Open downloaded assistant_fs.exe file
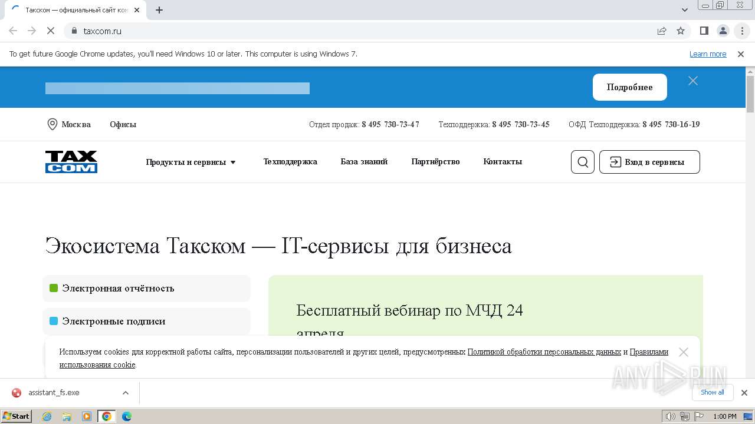The image size is (755, 424). [x=54, y=393]
